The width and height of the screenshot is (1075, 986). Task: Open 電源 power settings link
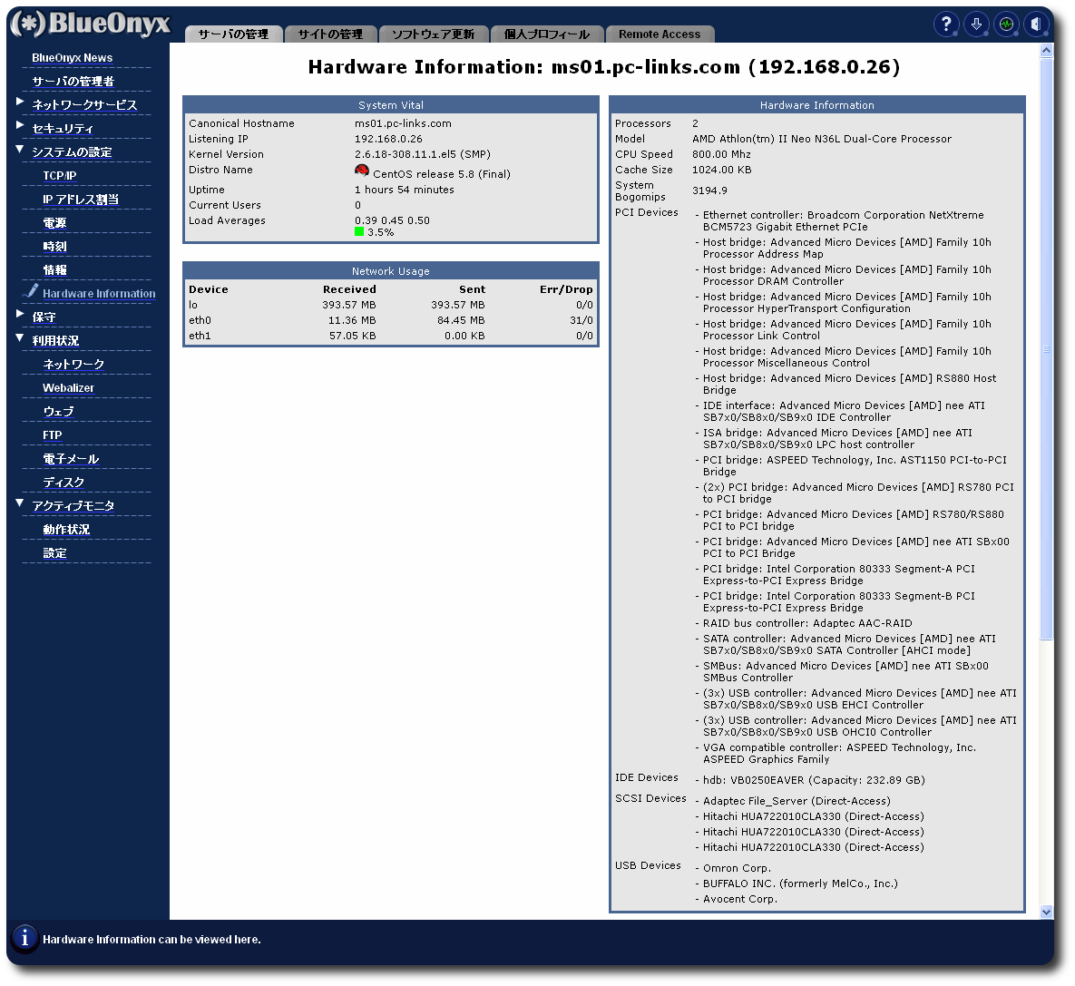[54, 223]
